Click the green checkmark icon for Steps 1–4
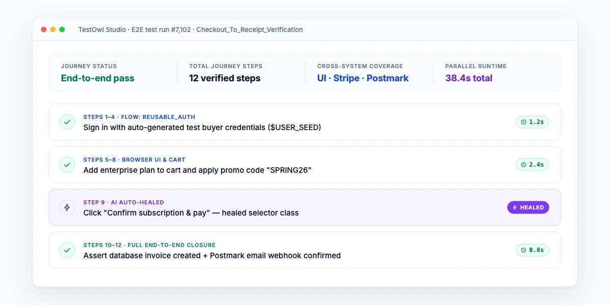Image resolution: width=610 pixels, height=305 pixels. (67, 122)
